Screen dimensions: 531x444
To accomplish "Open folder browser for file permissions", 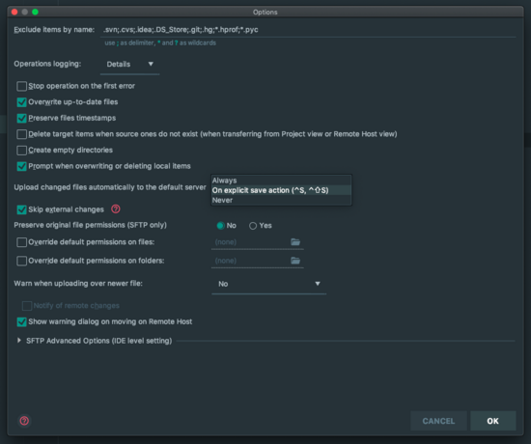I will click(295, 242).
